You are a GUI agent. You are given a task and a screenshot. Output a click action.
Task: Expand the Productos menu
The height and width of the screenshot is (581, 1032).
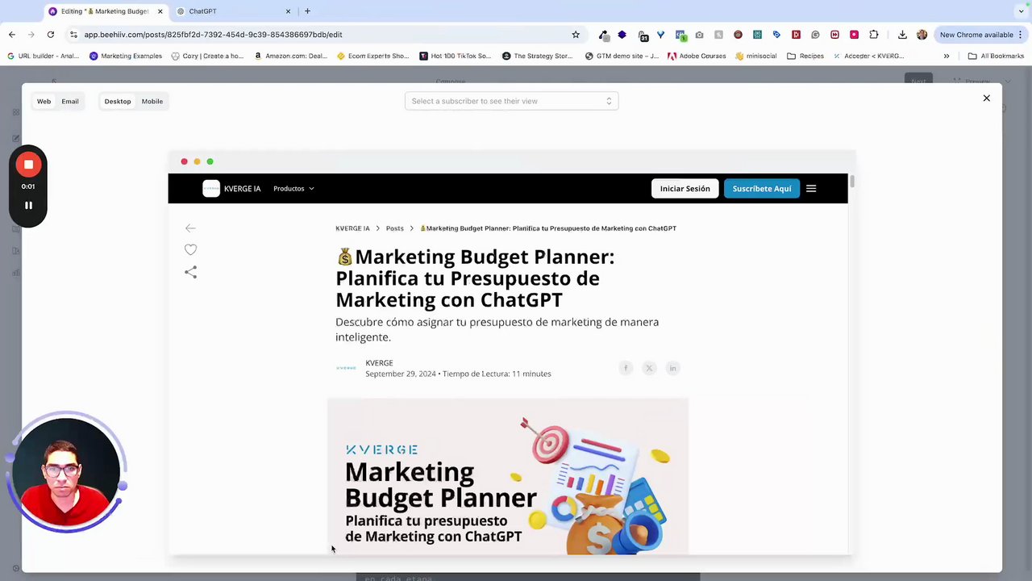(293, 189)
